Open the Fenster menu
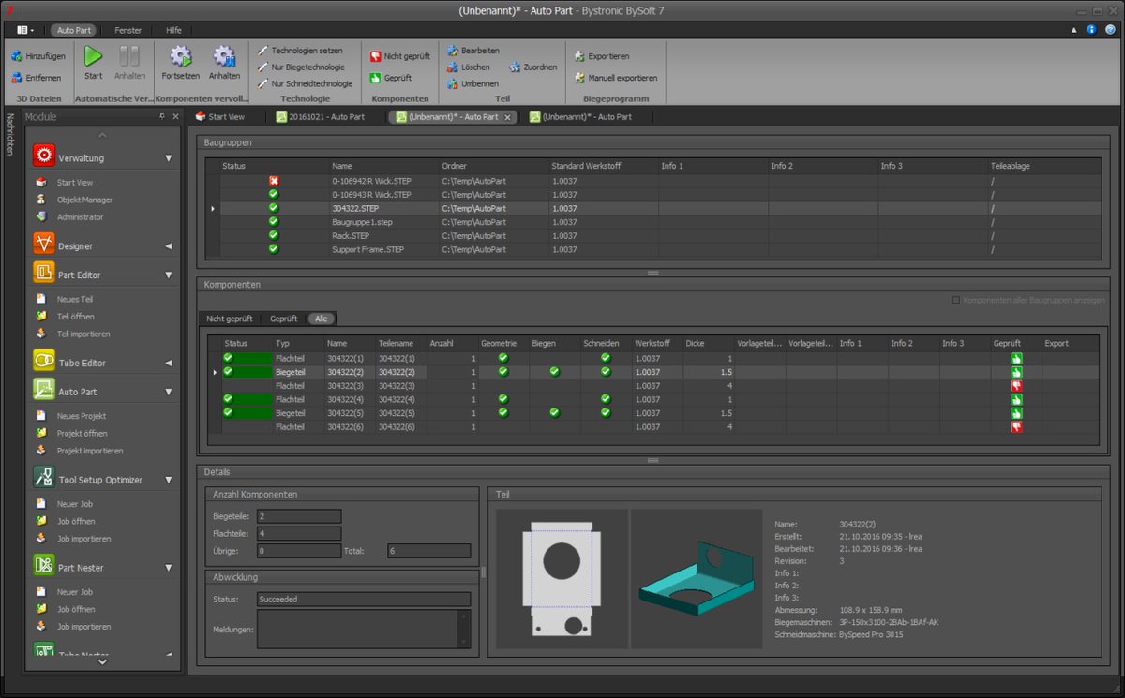Image resolution: width=1125 pixels, height=698 pixels. click(x=128, y=30)
